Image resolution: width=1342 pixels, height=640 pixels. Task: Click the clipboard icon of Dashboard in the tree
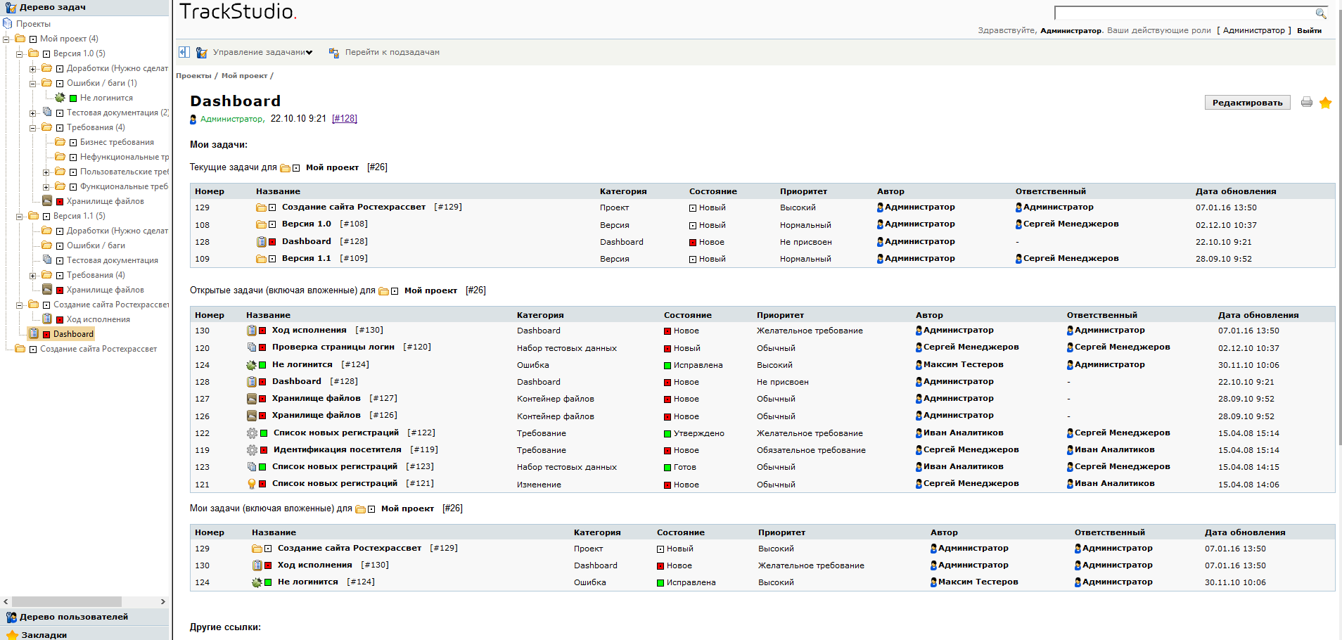34,334
